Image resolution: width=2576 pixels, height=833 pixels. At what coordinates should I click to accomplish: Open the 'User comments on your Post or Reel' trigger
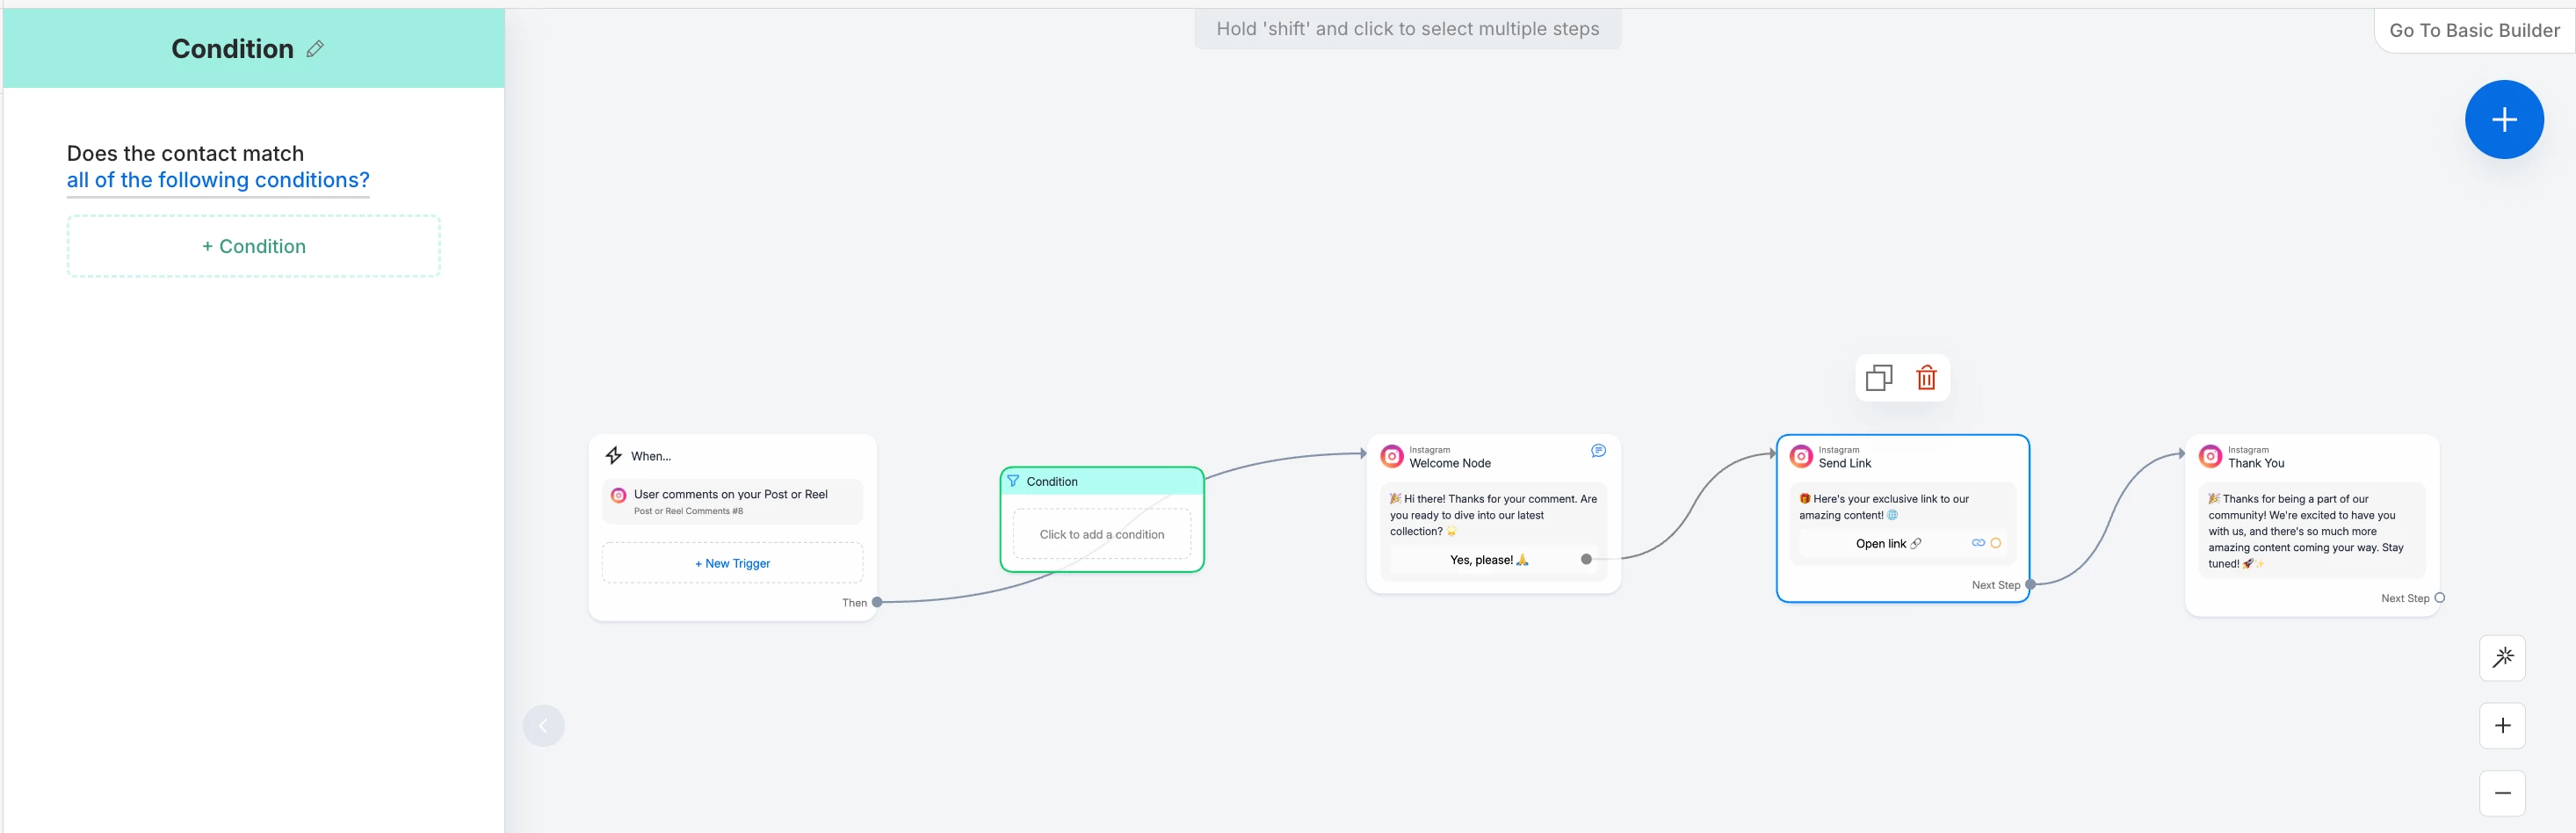coord(732,502)
